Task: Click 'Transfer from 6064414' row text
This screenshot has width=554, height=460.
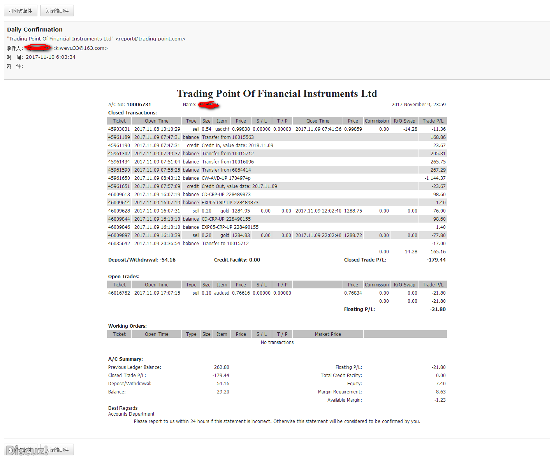Action: (x=226, y=170)
